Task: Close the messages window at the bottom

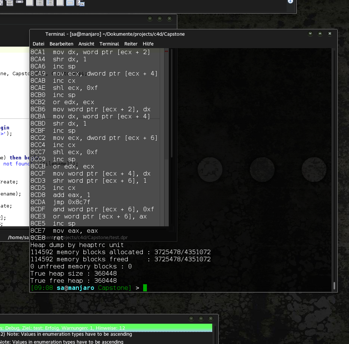Action: coord(211,318)
